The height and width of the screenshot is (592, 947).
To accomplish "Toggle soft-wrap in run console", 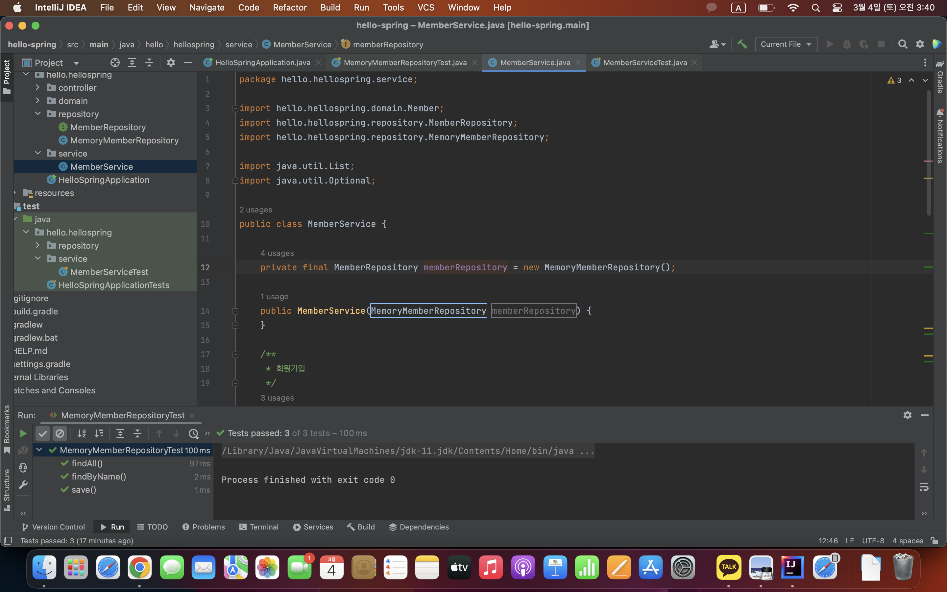I will 924,487.
